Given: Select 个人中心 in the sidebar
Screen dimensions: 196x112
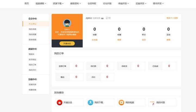Looking at the screenshot, I should [x=36, y=24].
